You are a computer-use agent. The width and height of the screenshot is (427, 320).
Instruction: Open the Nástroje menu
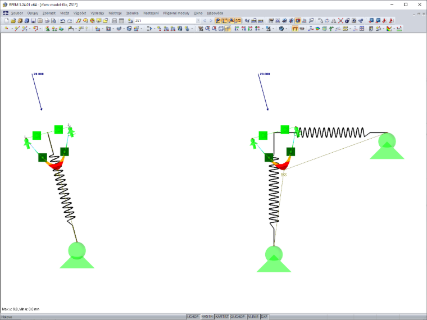tap(115, 13)
